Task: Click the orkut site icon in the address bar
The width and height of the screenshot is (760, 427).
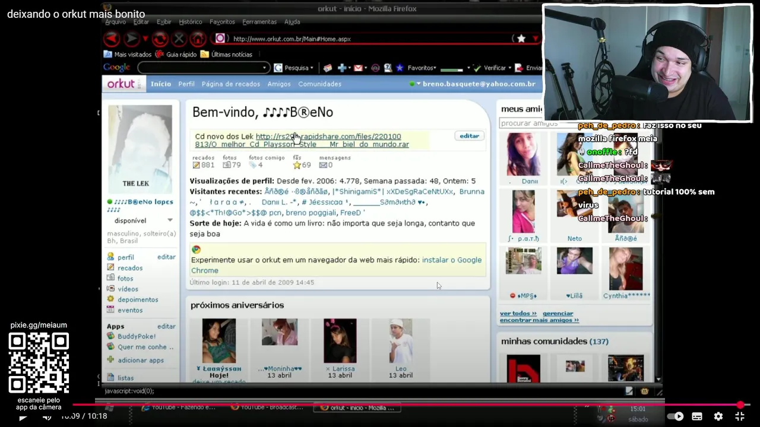Action: [220, 39]
